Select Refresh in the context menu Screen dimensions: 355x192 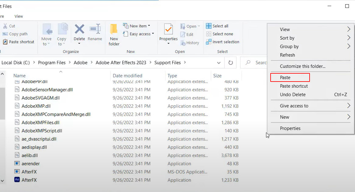pyautogui.click(x=287, y=55)
